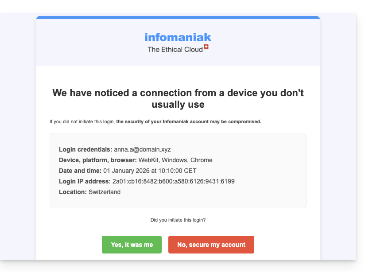Click the "Date and time:" label
This screenshot has height=273, width=369.
click(x=80, y=171)
